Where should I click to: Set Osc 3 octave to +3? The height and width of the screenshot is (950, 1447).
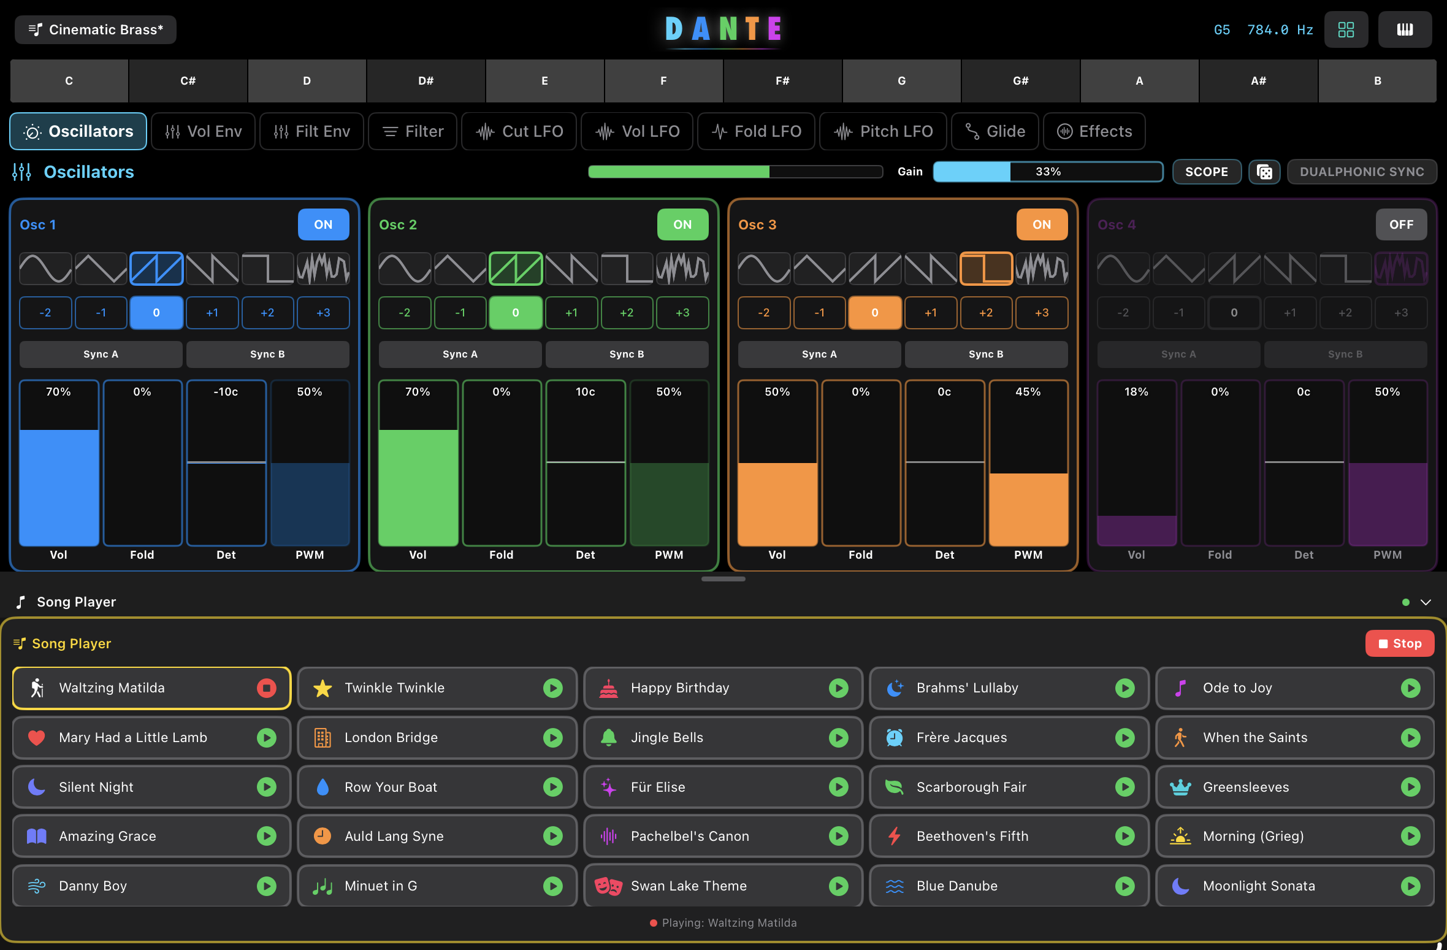pos(1042,313)
